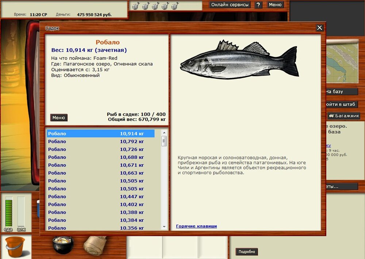Click the fifth medal icon in top bar
The image size is (365, 259).
tap(174, 6)
